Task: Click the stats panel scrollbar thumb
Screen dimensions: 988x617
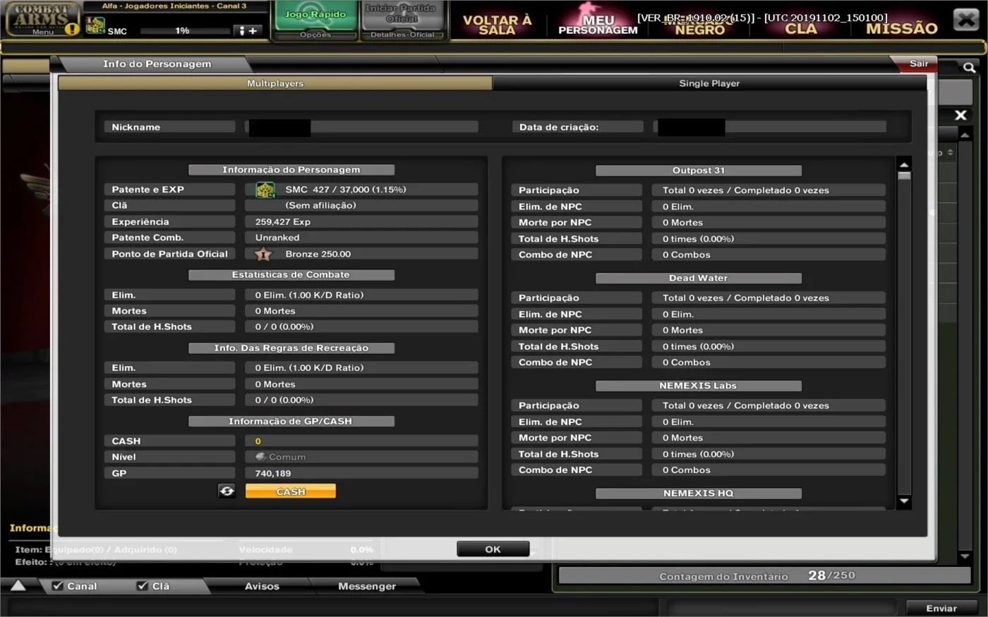Action: pyautogui.click(x=904, y=176)
